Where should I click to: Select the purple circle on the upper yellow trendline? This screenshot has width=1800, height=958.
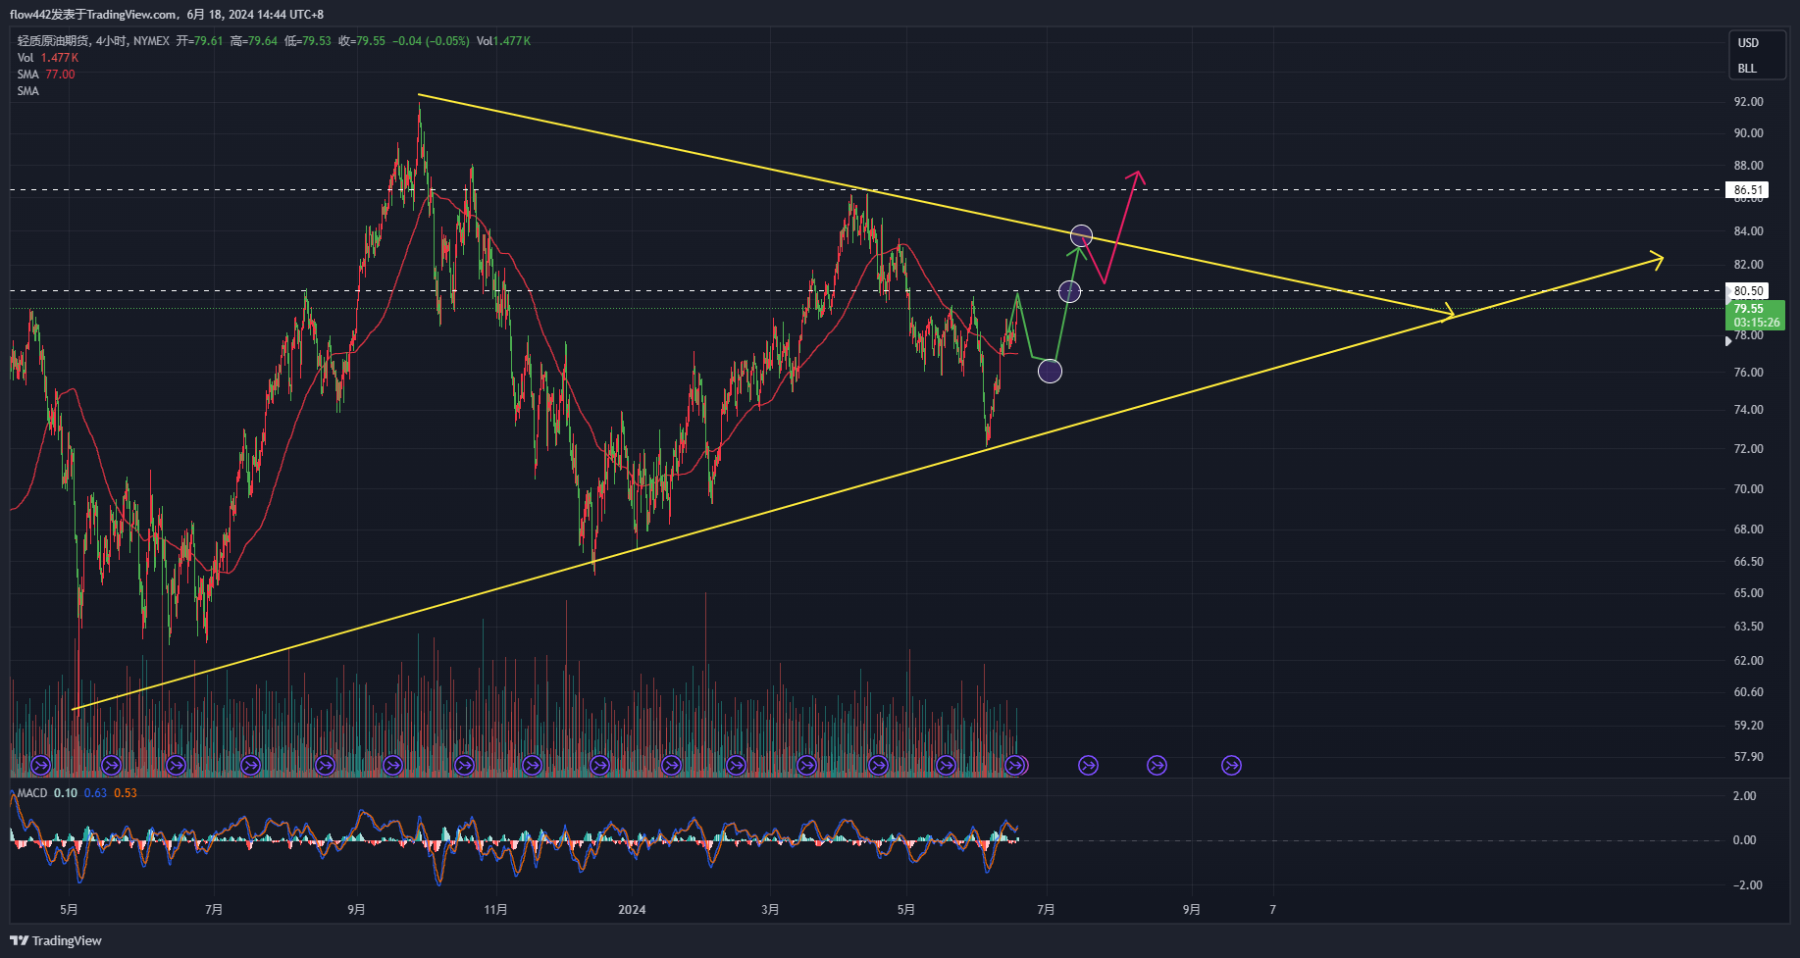(1081, 235)
